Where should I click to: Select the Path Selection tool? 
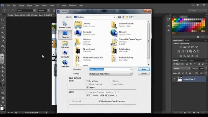click(3, 89)
